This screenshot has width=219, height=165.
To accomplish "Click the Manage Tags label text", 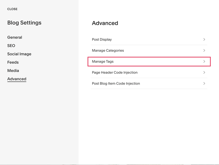I will click(103, 62).
